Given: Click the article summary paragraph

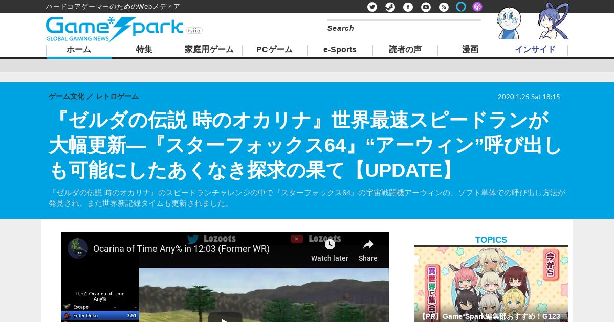Looking at the screenshot, I should [307, 198].
